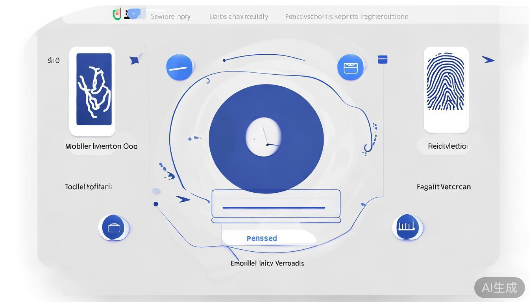Click the briefcase circle icon
This screenshot has width=529, height=302.
[x=113, y=227]
